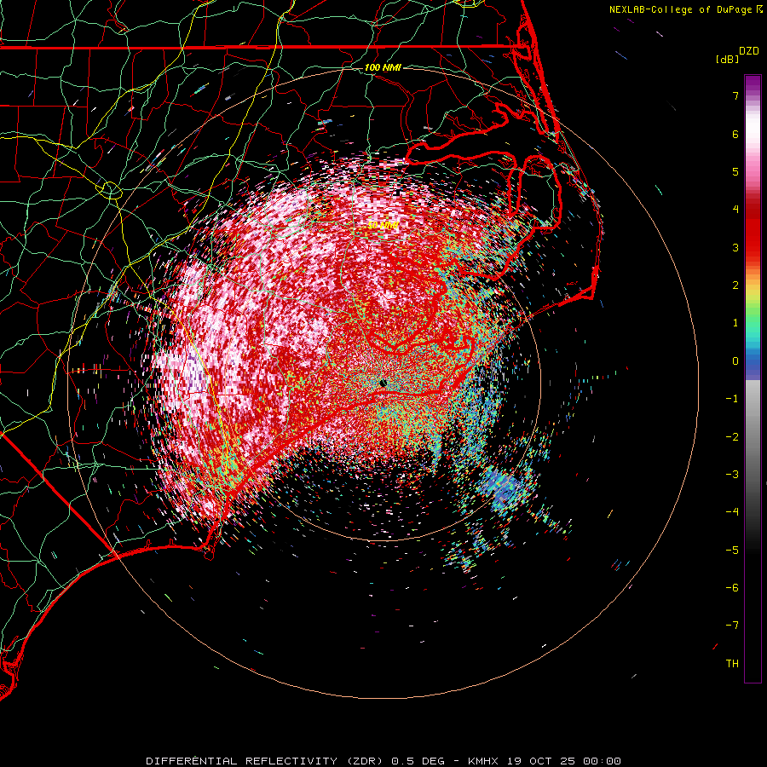Click the KMHX radar site marker at center
This screenshot has height=767, width=767.
383,383
